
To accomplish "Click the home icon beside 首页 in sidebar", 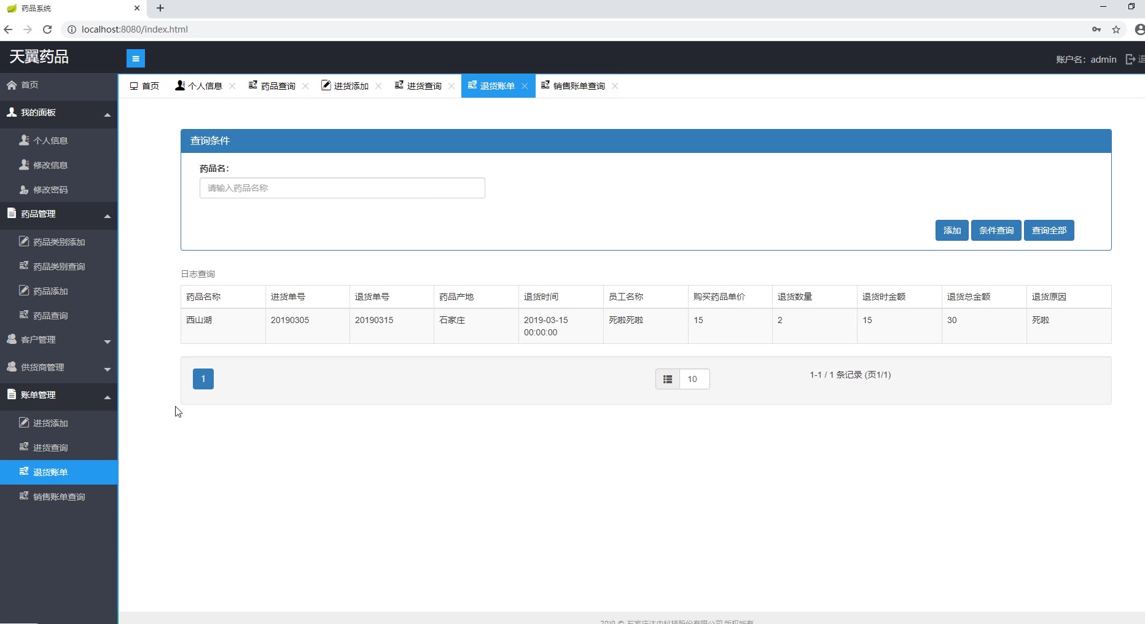I will pos(12,85).
